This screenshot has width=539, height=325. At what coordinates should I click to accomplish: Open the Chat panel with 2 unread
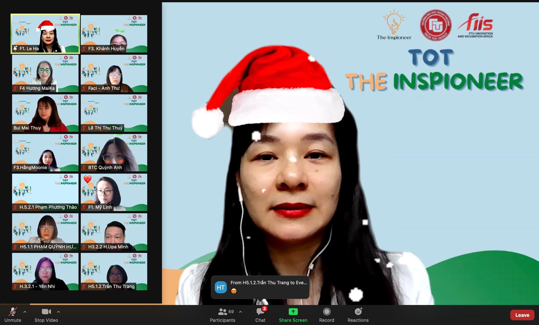pos(260,312)
